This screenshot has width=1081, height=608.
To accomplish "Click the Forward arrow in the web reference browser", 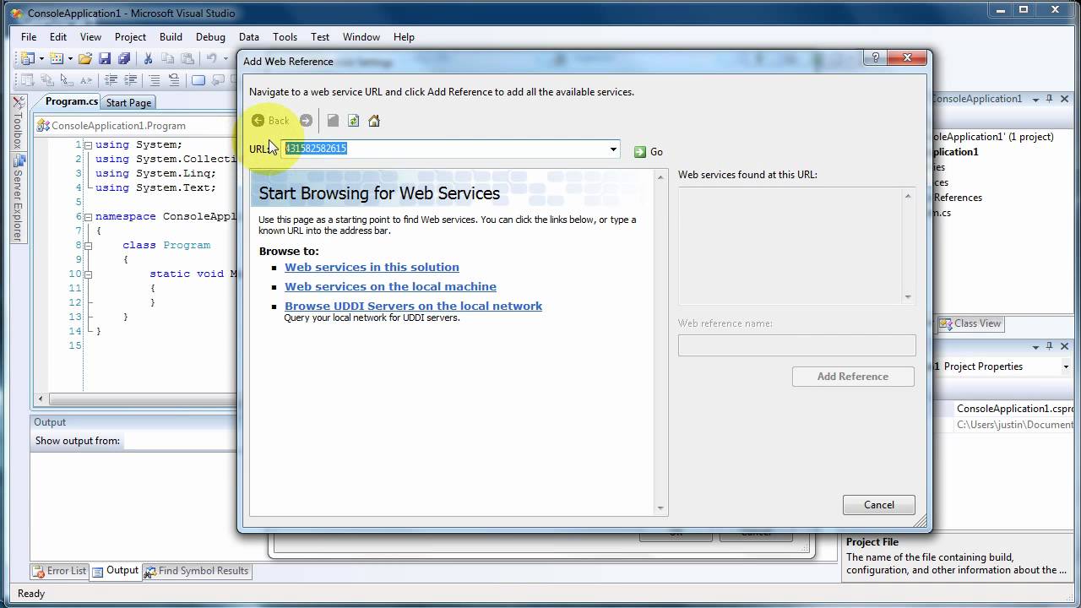I will pyautogui.click(x=307, y=121).
